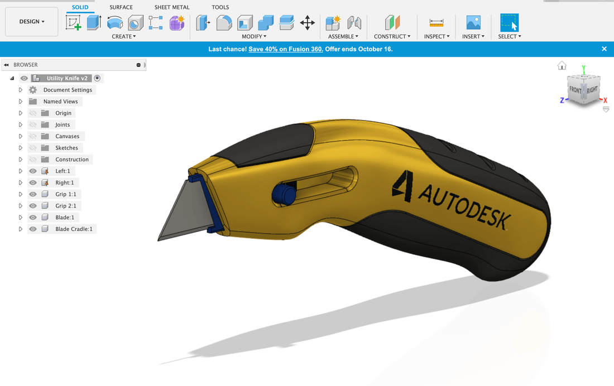Open the MODIFY dropdown menu
614x386 pixels.
coord(254,36)
